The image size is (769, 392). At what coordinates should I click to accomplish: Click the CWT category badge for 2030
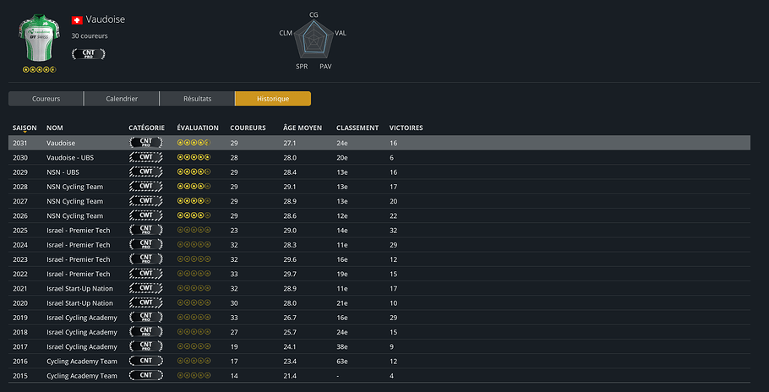146,158
